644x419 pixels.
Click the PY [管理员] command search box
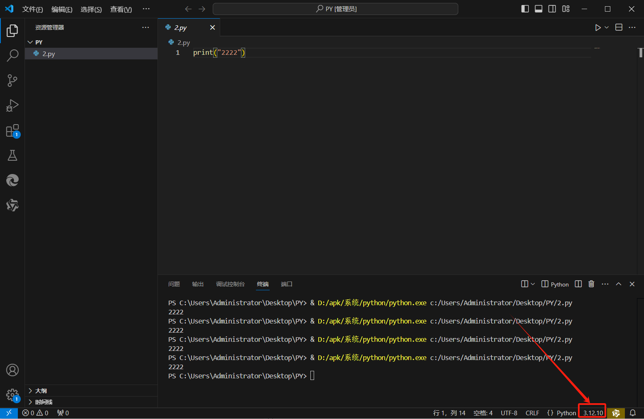coord(335,9)
